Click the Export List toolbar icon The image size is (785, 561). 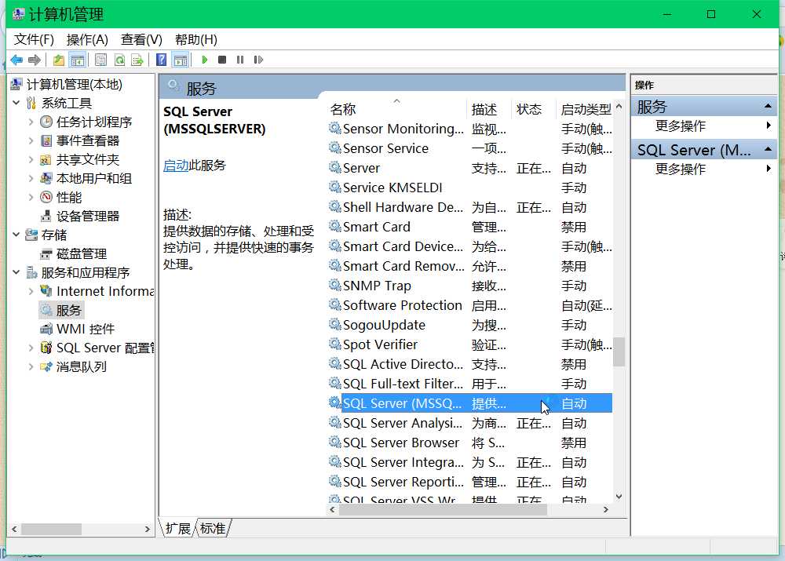(x=137, y=60)
